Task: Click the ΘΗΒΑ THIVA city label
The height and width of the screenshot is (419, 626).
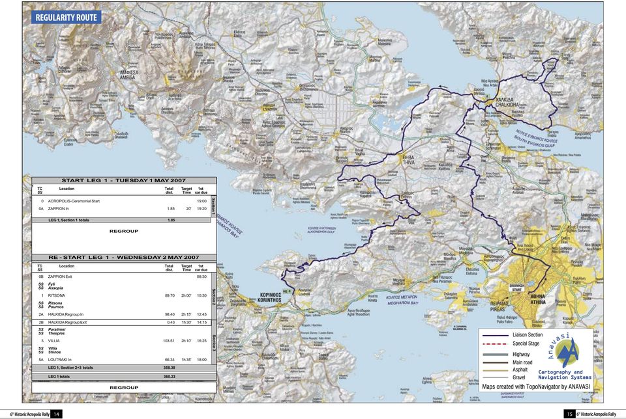Action: (408, 160)
